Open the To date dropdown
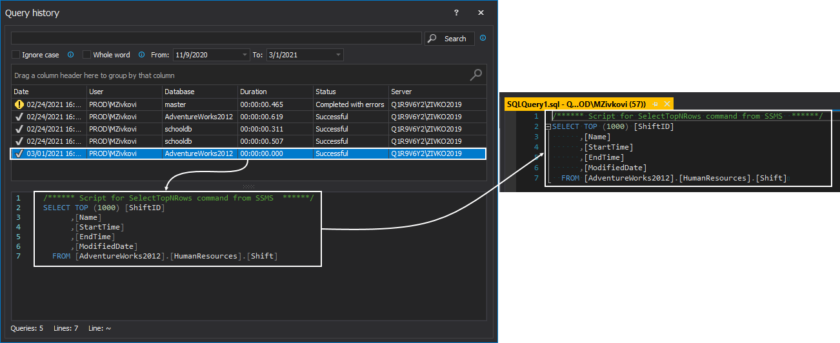Viewport: 840px width, 343px height. click(x=339, y=55)
